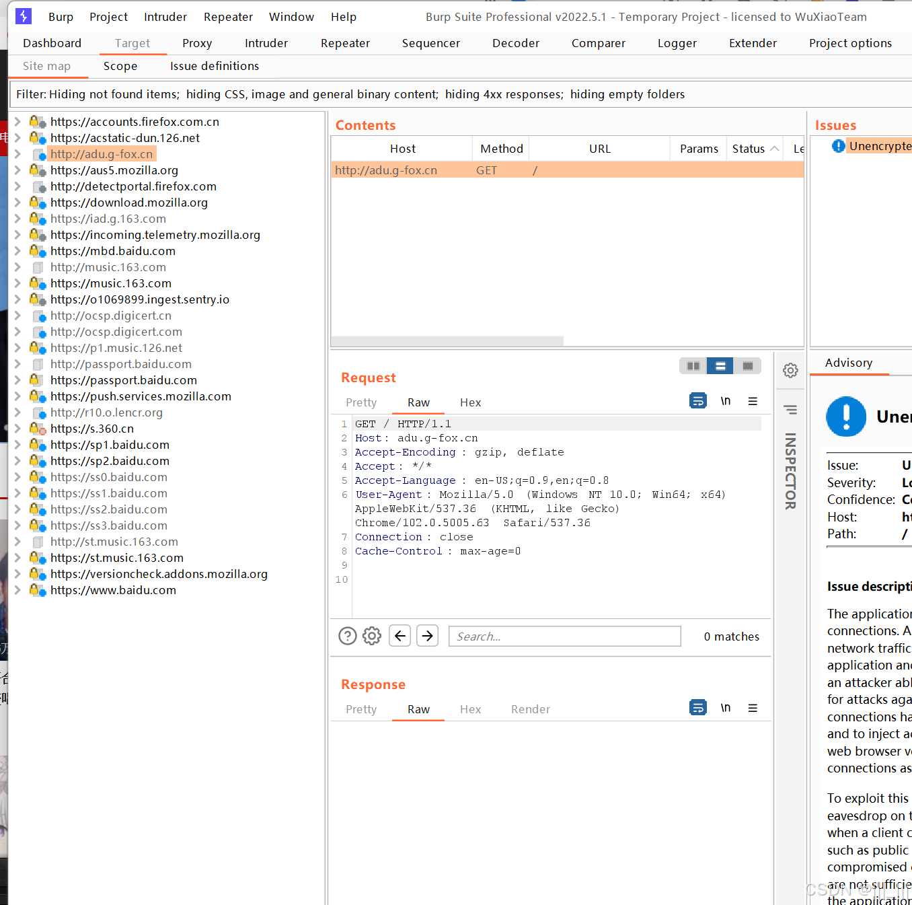Expand the https://o1069899.ingest.sentry.io node
The image size is (912, 905).
click(x=17, y=299)
